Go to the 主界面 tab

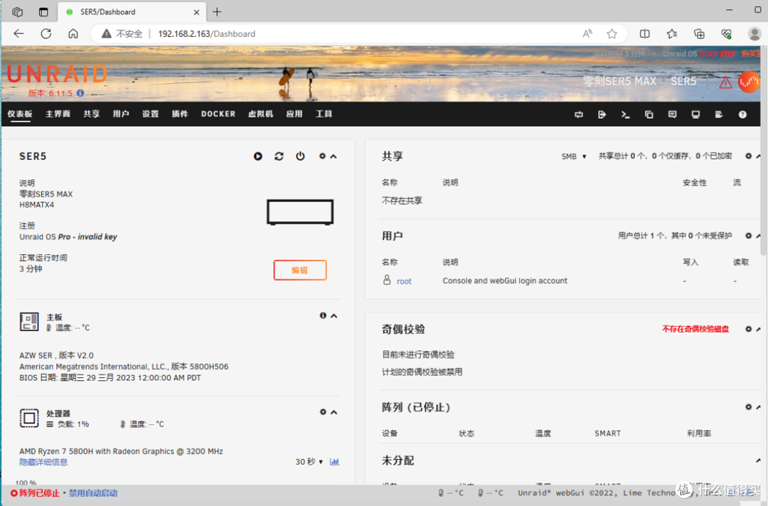click(x=58, y=114)
